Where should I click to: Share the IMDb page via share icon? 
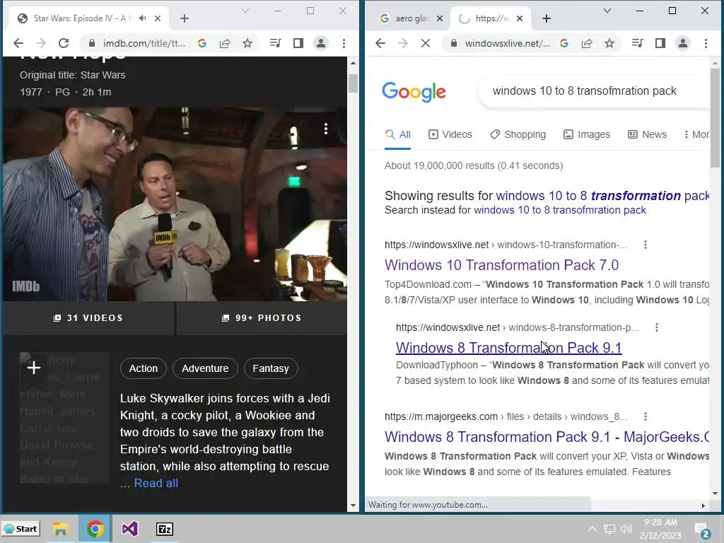tap(225, 43)
